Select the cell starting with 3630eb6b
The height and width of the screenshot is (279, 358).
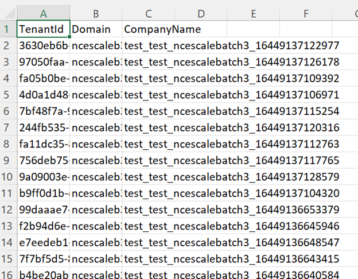[44, 45]
